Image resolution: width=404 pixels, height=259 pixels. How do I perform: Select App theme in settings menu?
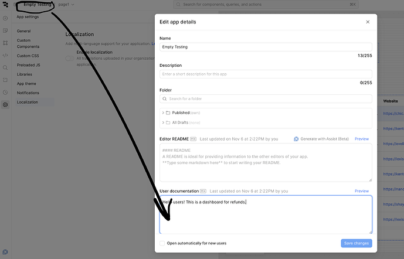point(26,84)
